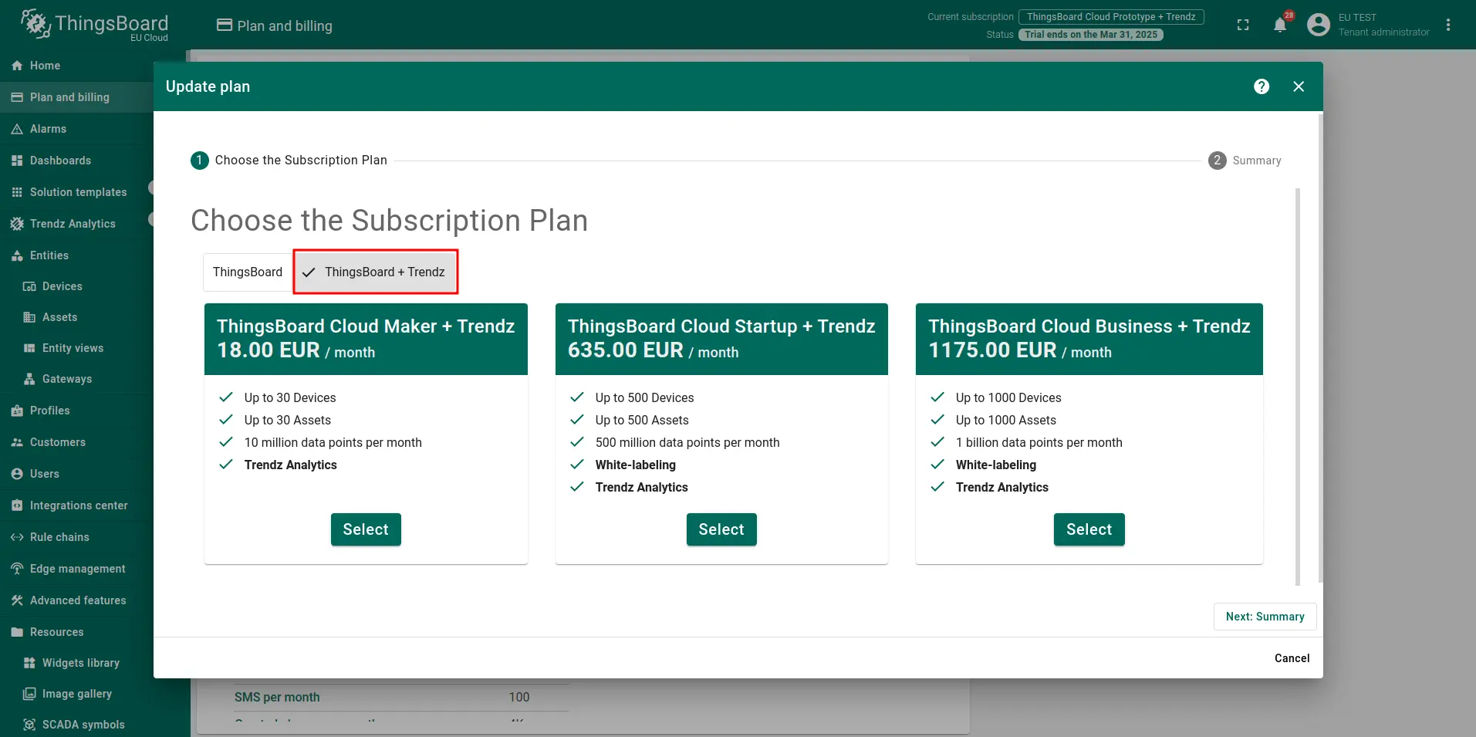The image size is (1476, 737).
Task: Expand the Resources sidebar section
Action: [56, 632]
